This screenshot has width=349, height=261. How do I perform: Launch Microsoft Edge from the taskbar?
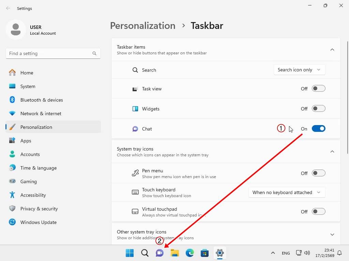[x=190, y=253]
